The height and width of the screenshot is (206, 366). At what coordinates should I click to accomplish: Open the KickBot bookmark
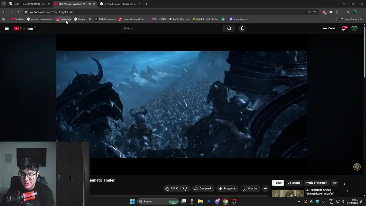tap(205, 19)
